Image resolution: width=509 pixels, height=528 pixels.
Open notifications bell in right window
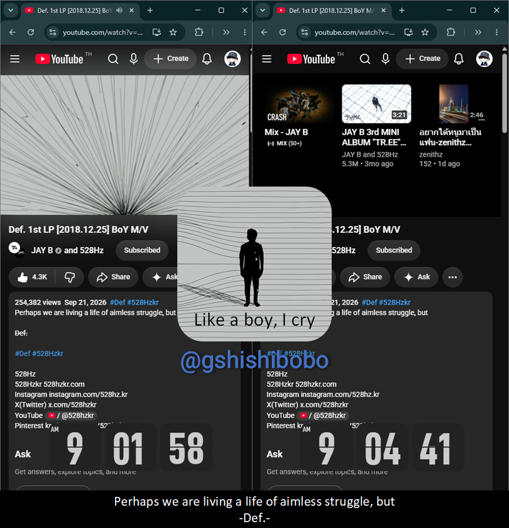[x=459, y=59]
